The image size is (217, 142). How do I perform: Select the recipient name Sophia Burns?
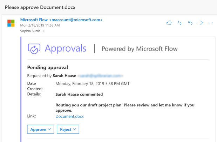click(x=30, y=31)
